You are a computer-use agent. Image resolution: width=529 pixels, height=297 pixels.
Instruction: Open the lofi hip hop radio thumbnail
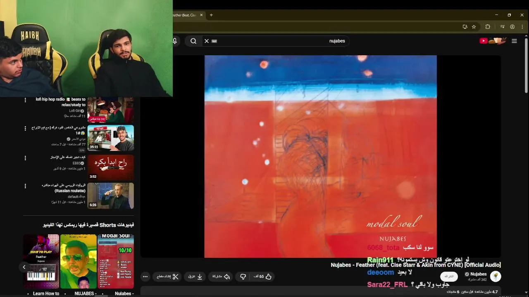point(111,110)
